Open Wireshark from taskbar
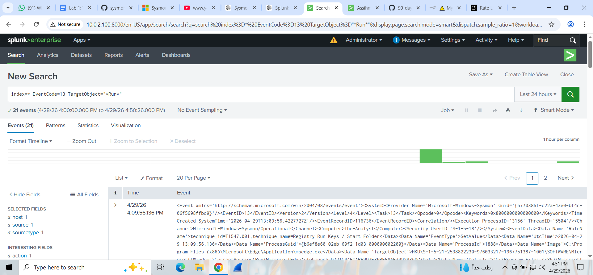 click(238, 267)
